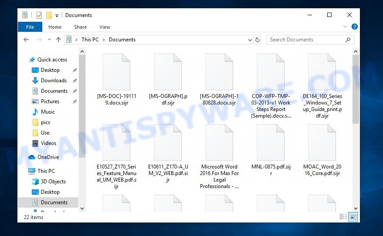
Task: Open the Help question mark icon
Action: coord(354,27)
